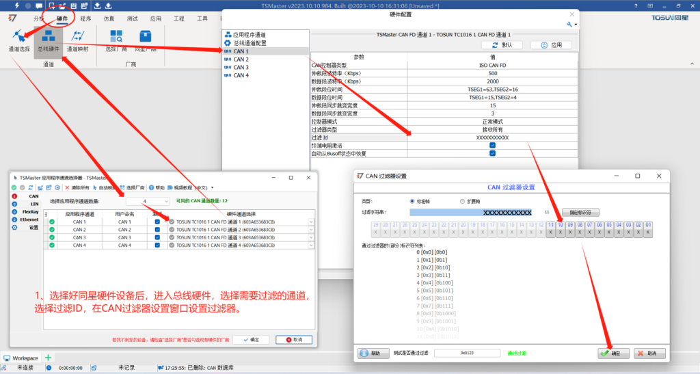This screenshot has width=700, height=374.
Task: Select 总线通道配置 in hardware config tree
Action: (249, 43)
